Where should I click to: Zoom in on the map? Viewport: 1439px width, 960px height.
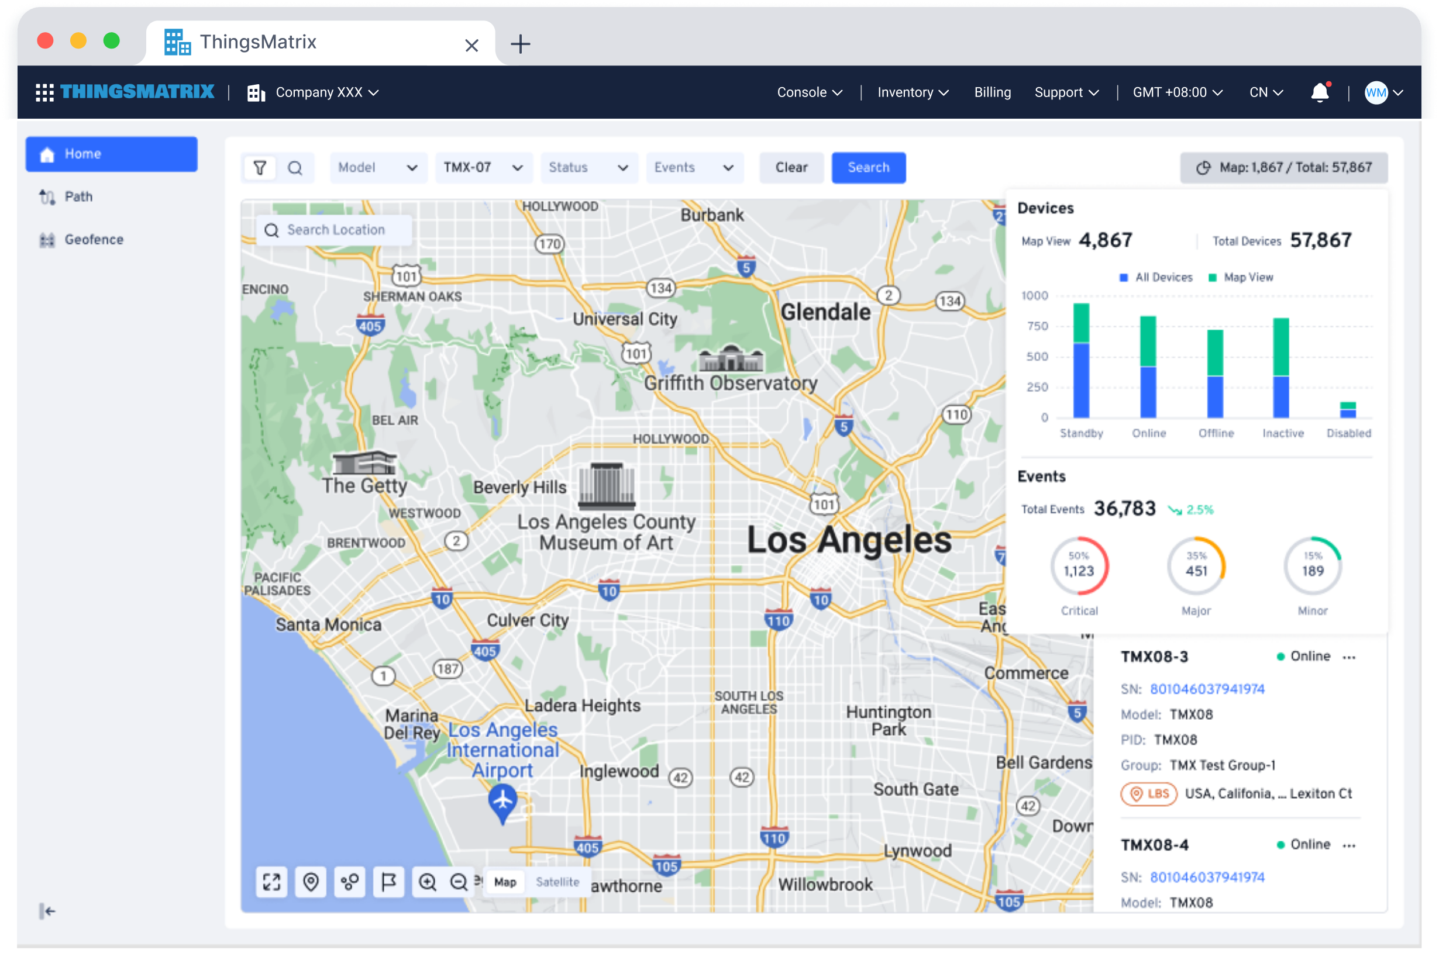point(428,882)
